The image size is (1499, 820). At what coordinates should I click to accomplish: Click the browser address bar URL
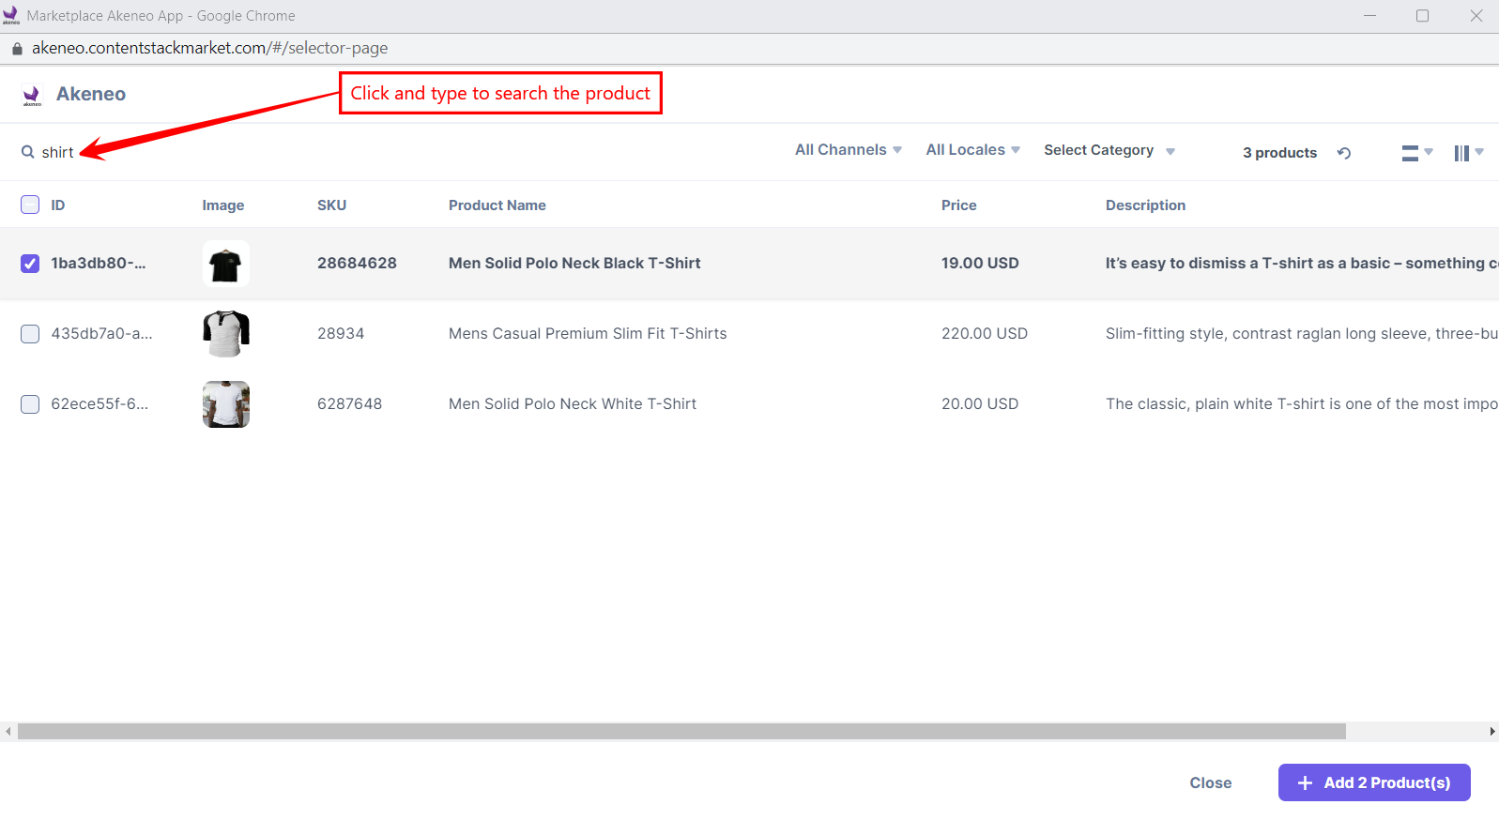coord(209,48)
